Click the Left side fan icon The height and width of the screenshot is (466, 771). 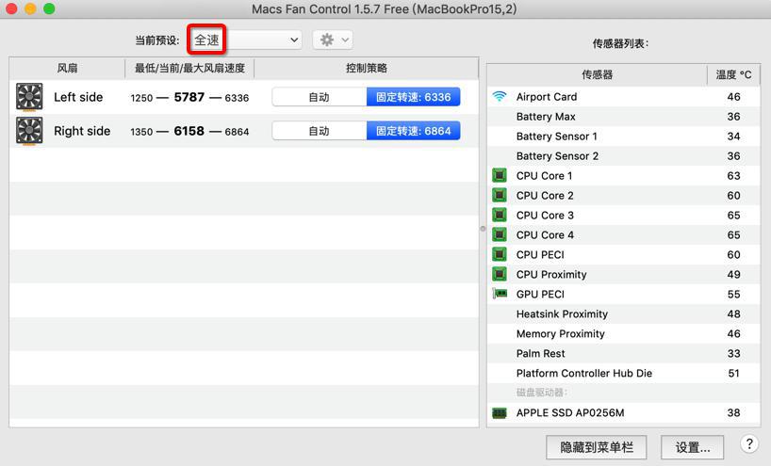click(x=29, y=97)
